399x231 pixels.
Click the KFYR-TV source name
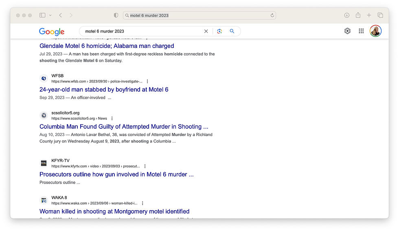tap(60, 160)
